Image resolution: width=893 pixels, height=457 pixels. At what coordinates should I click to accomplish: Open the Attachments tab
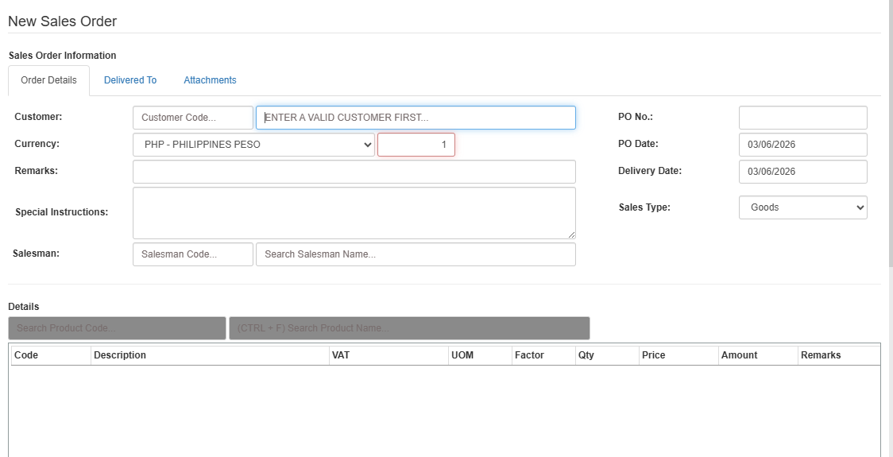click(210, 80)
